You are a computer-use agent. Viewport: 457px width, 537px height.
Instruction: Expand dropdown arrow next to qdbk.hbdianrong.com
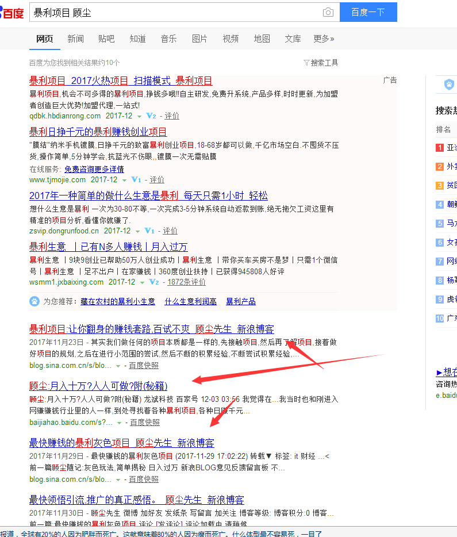point(139,117)
